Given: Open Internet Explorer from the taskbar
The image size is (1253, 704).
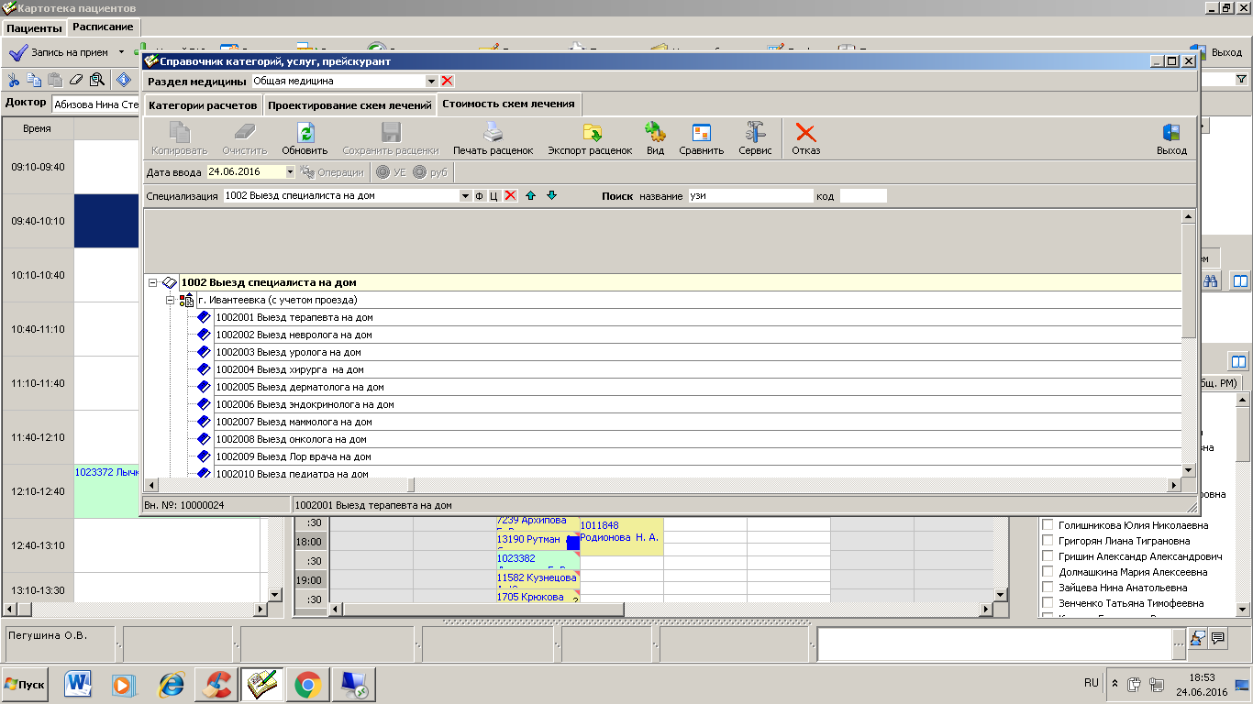Looking at the screenshot, I should tap(171, 684).
